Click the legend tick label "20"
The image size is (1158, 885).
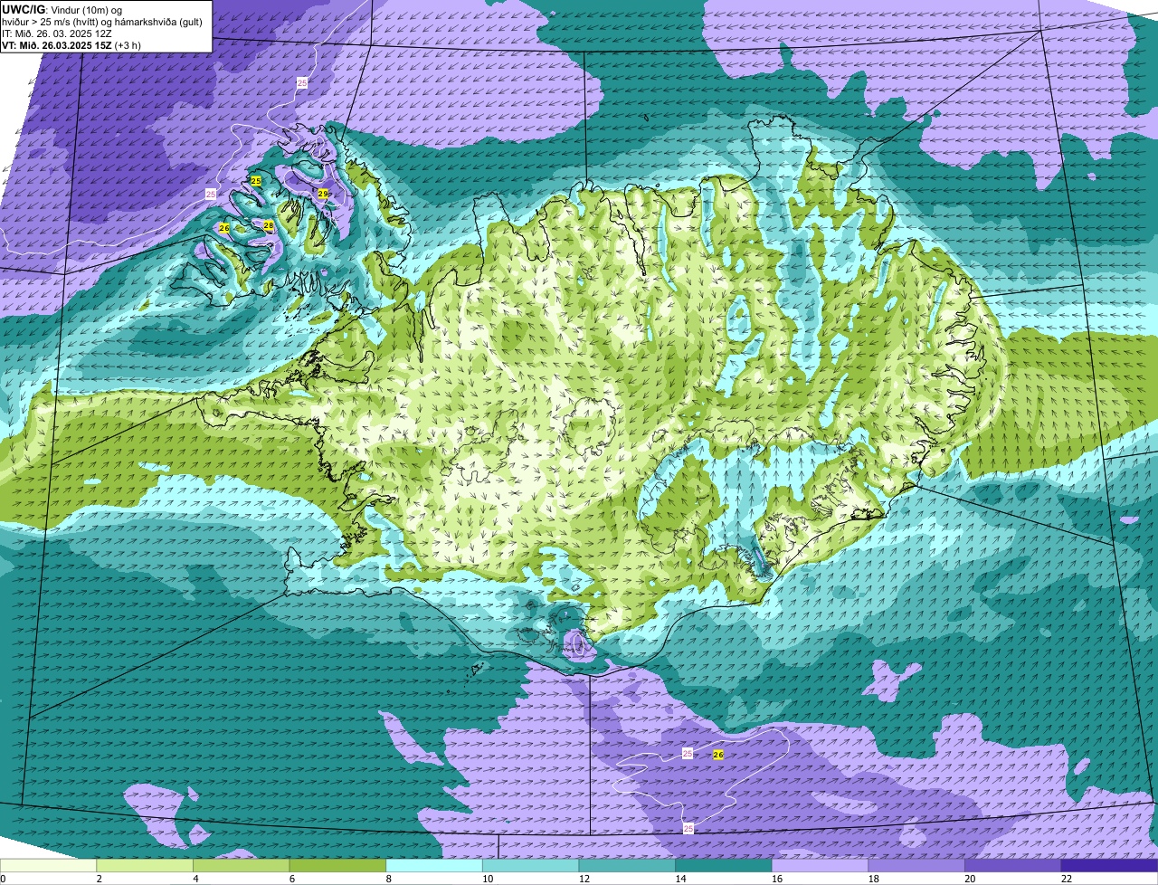point(970,879)
